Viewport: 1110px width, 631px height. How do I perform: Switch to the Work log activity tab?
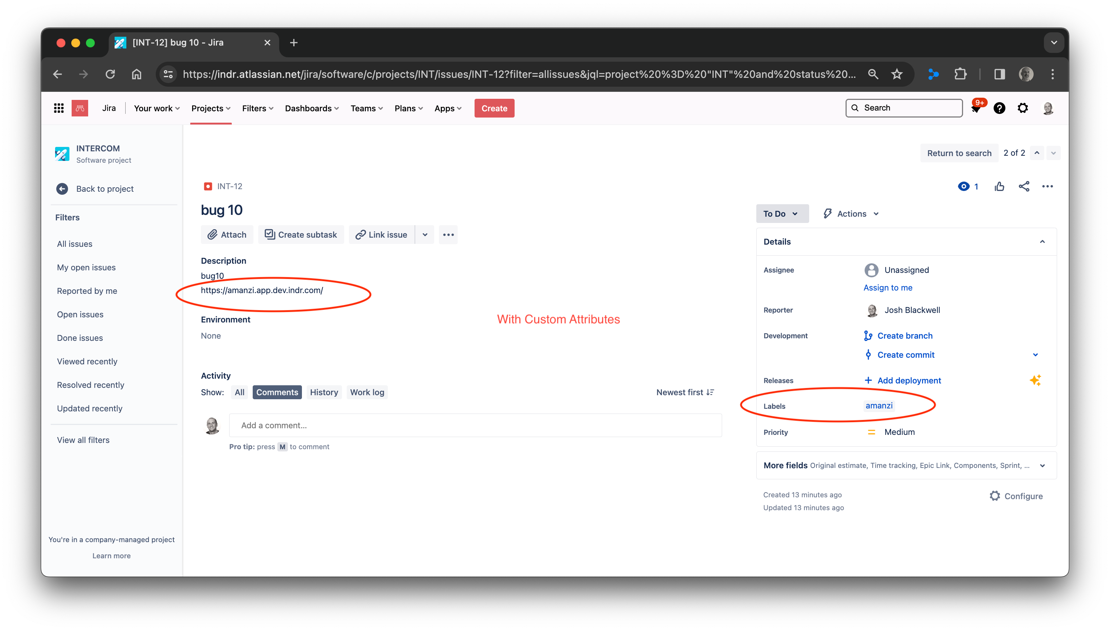(x=367, y=392)
